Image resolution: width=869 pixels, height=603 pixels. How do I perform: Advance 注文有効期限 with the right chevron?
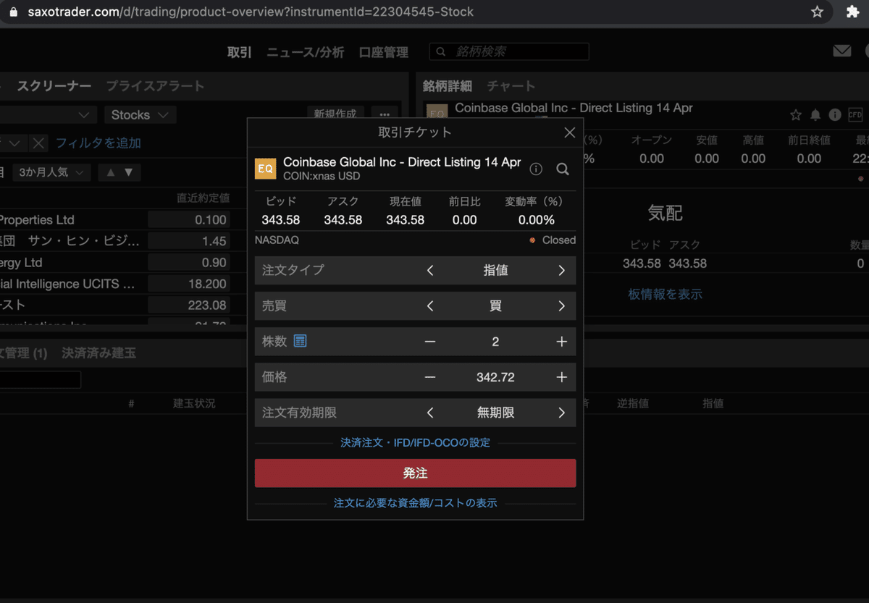[561, 413]
